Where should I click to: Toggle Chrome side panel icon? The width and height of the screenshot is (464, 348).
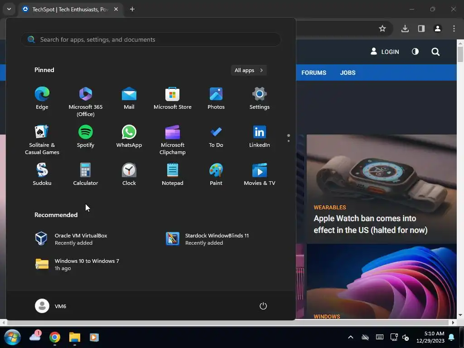(x=421, y=29)
